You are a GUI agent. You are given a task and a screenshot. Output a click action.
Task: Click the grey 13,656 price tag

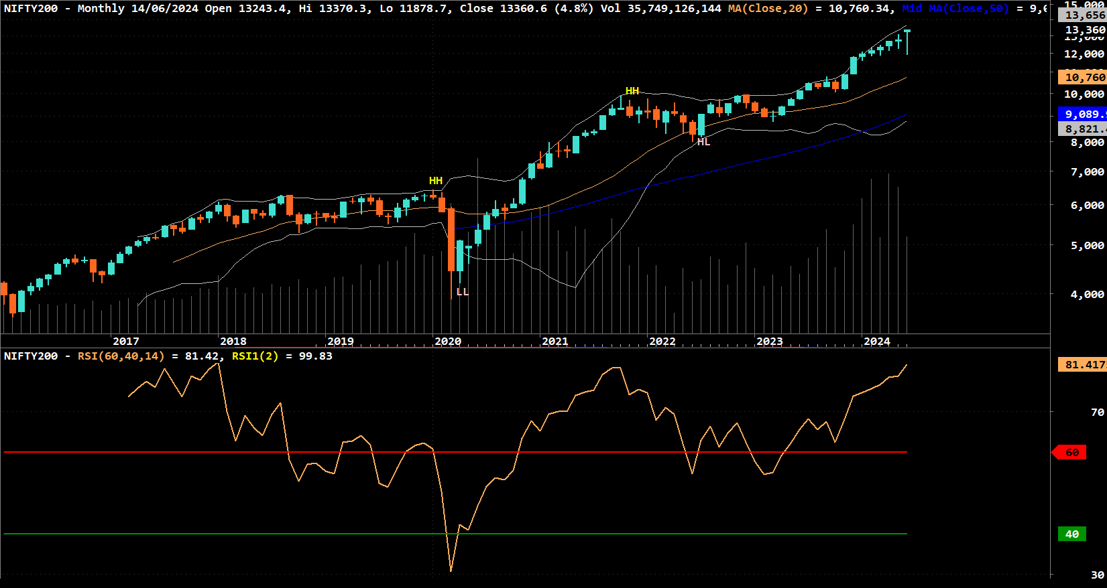tap(1083, 15)
